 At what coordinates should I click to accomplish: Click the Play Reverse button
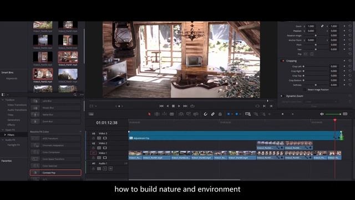coord(168,106)
